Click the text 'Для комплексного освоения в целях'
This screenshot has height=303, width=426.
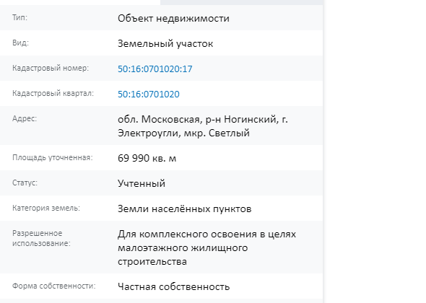tap(207, 234)
